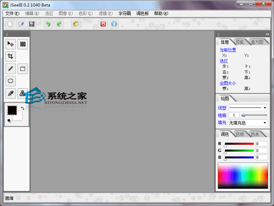Click the Save floppy disk icon
Viewport: 274px width, 206px height.
point(32,24)
